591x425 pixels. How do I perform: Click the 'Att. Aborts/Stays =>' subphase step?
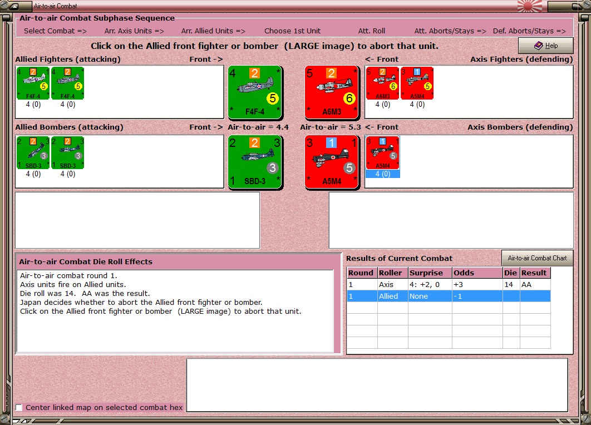pyautogui.click(x=450, y=31)
